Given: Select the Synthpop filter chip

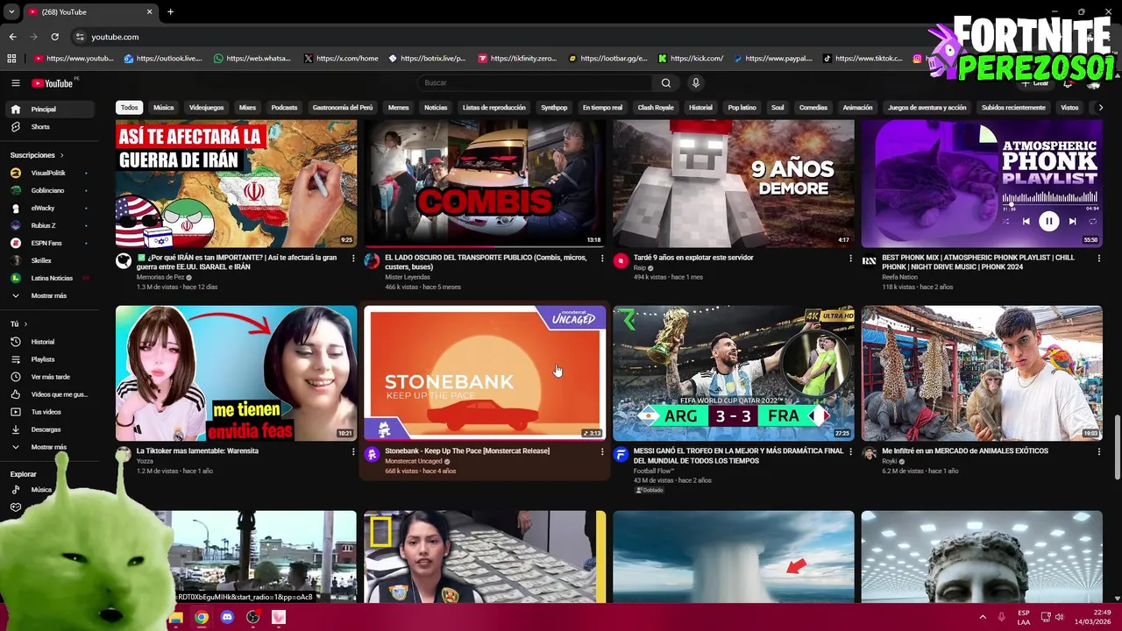Looking at the screenshot, I should 554,108.
